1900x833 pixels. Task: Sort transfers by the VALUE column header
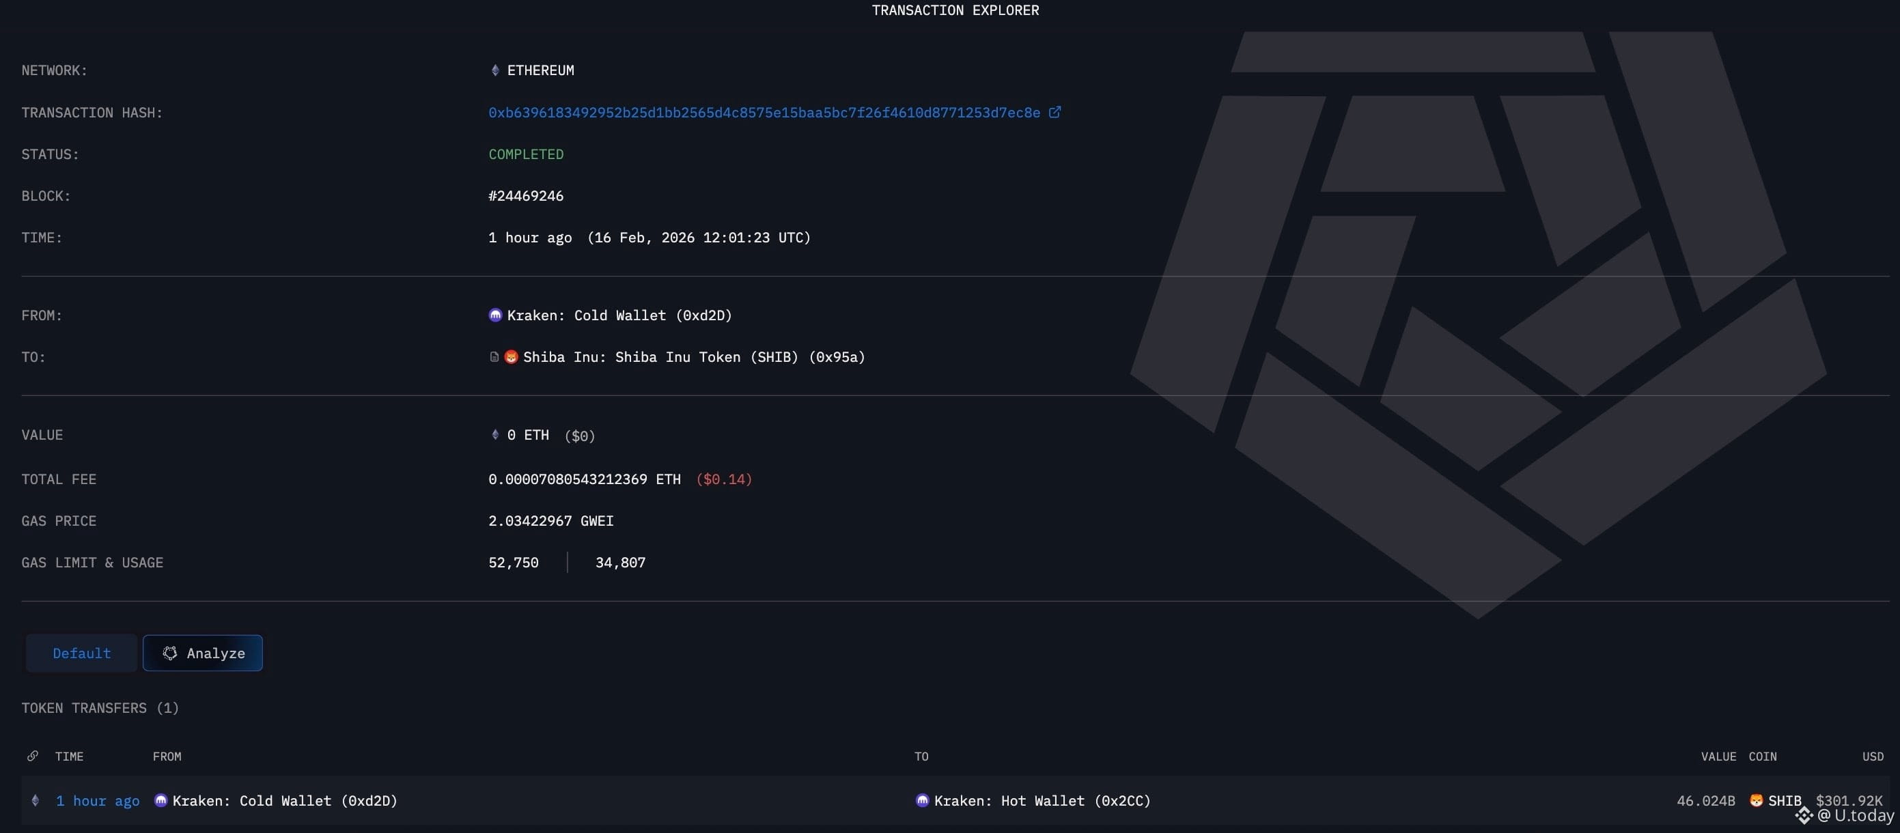click(1718, 757)
